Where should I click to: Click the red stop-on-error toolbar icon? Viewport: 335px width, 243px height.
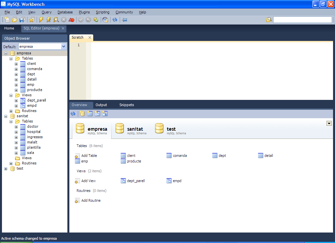pyautogui.click(x=72, y=20)
